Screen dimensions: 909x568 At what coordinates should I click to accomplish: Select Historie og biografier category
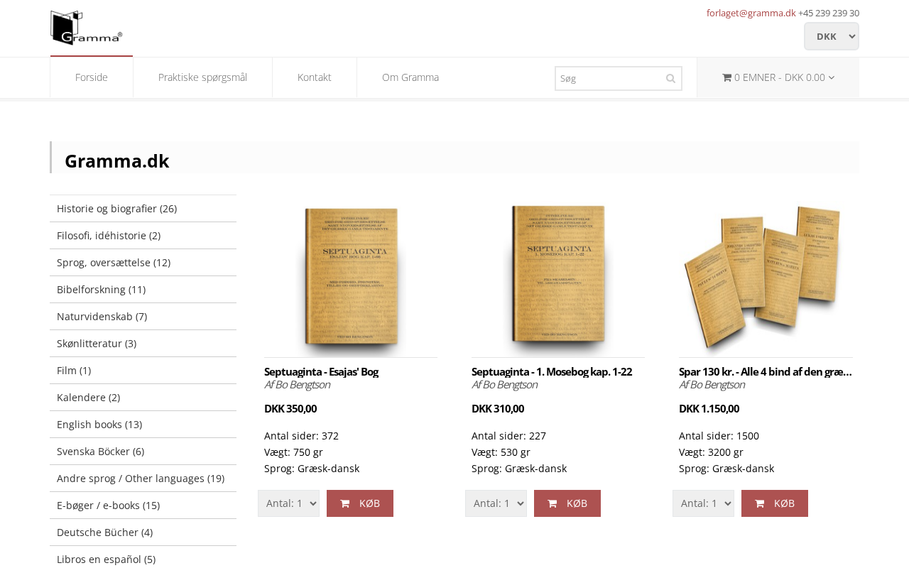[x=143, y=209]
